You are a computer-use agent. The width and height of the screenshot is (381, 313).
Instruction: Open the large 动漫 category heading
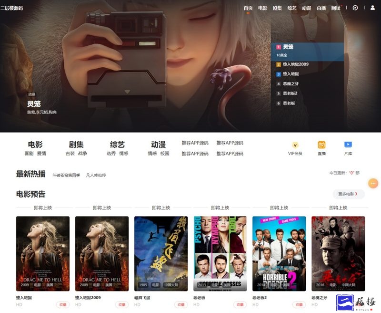pyautogui.click(x=159, y=144)
